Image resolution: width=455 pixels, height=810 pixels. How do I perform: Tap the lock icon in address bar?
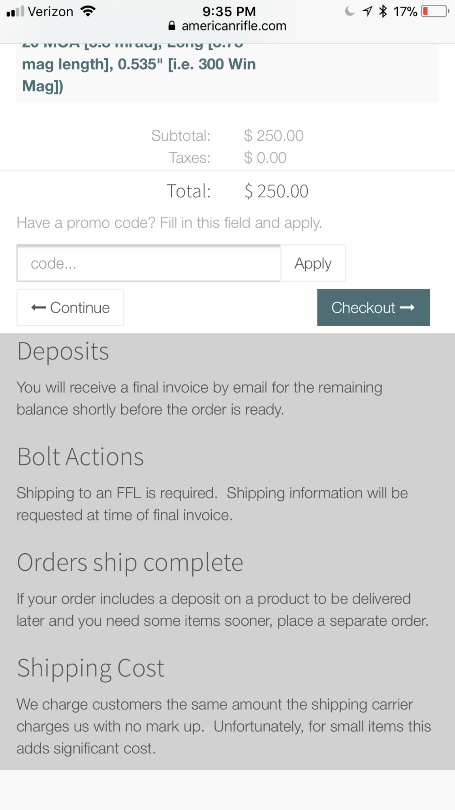tap(172, 26)
